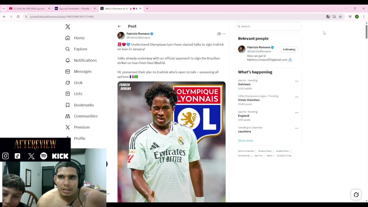
Task: Open the post's three-dot more menu
Action: [x=224, y=34]
